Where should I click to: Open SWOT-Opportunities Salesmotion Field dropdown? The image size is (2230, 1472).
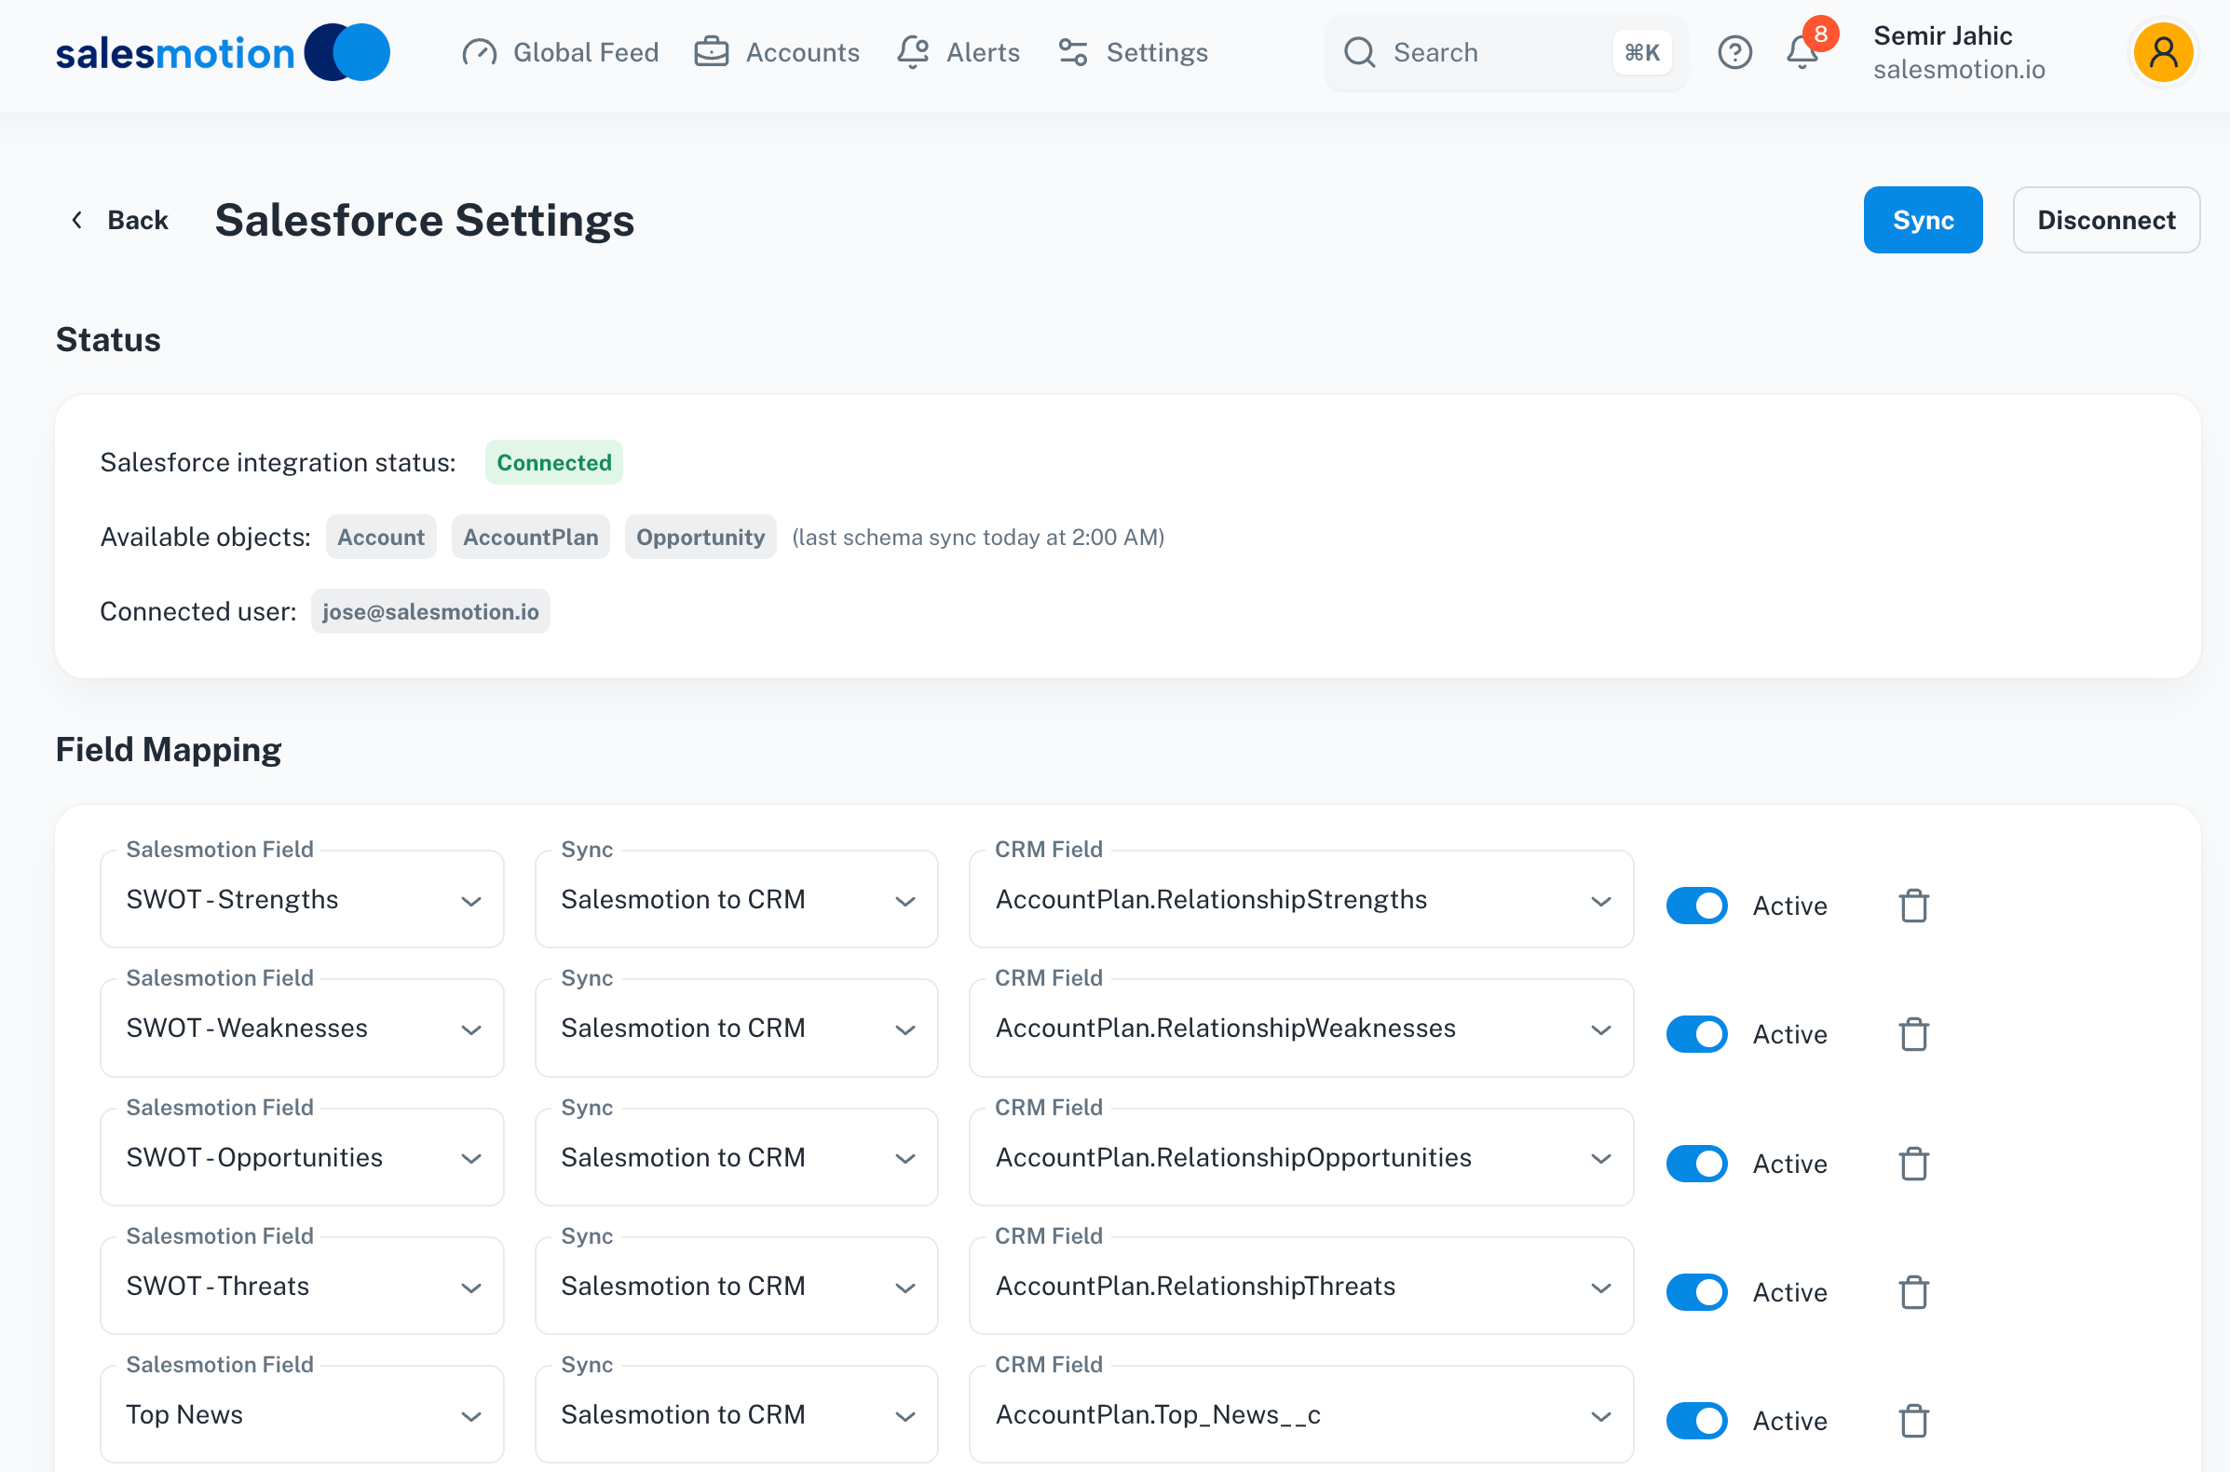[x=302, y=1157]
